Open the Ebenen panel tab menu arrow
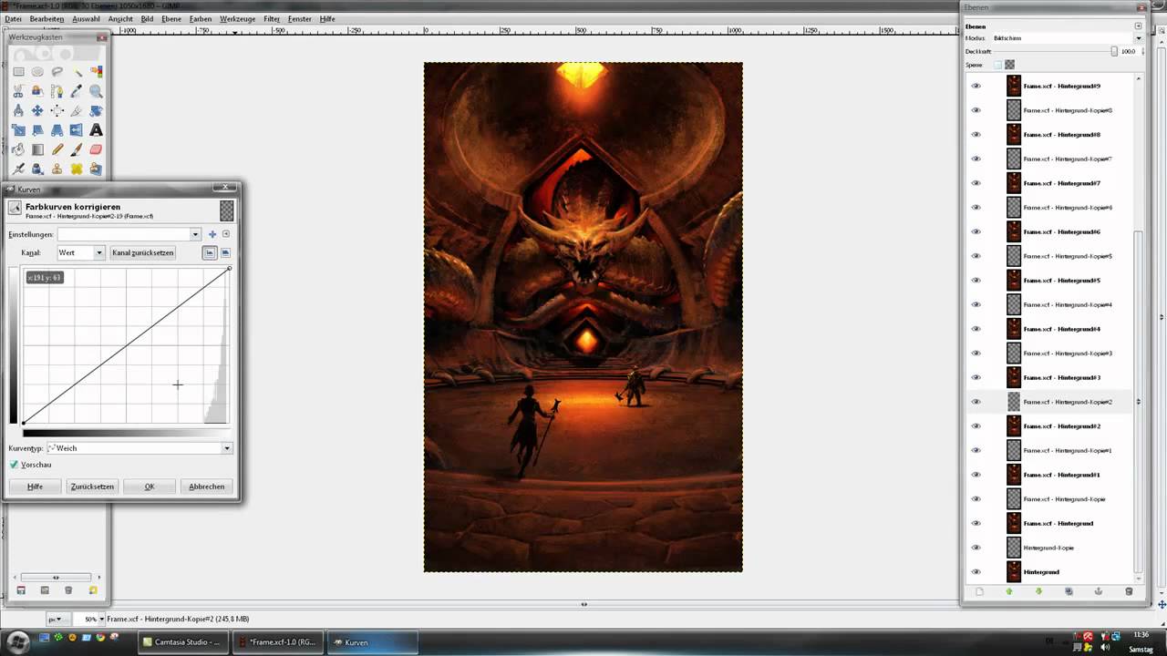Image resolution: width=1167 pixels, height=656 pixels. click(1139, 26)
